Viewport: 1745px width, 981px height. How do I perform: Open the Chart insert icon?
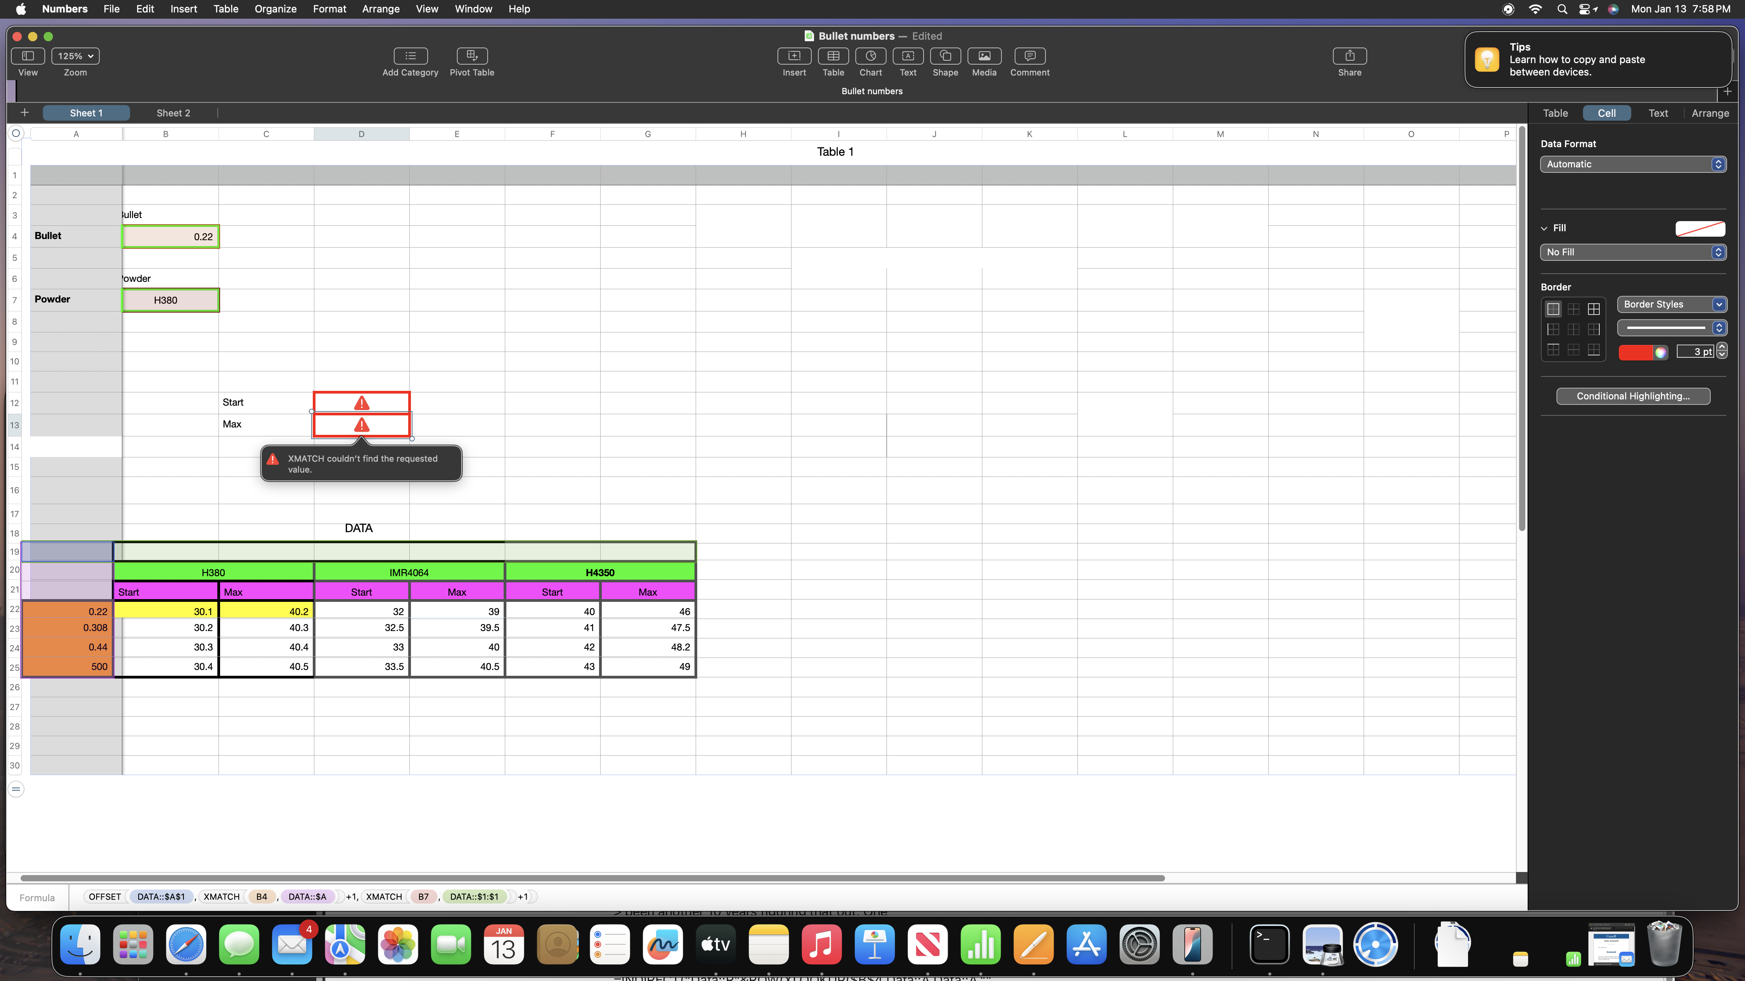point(871,56)
